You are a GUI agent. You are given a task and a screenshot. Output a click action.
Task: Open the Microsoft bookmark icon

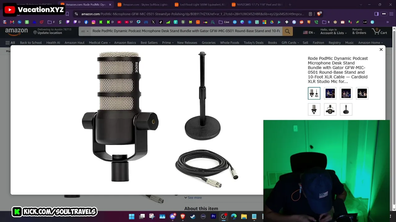264,22
